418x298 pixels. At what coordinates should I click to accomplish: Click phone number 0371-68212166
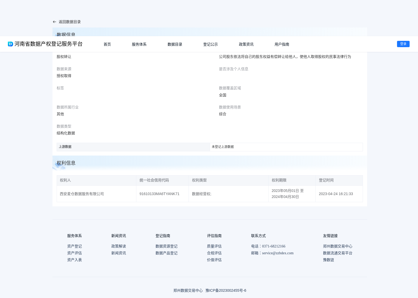click(x=274, y=246)
